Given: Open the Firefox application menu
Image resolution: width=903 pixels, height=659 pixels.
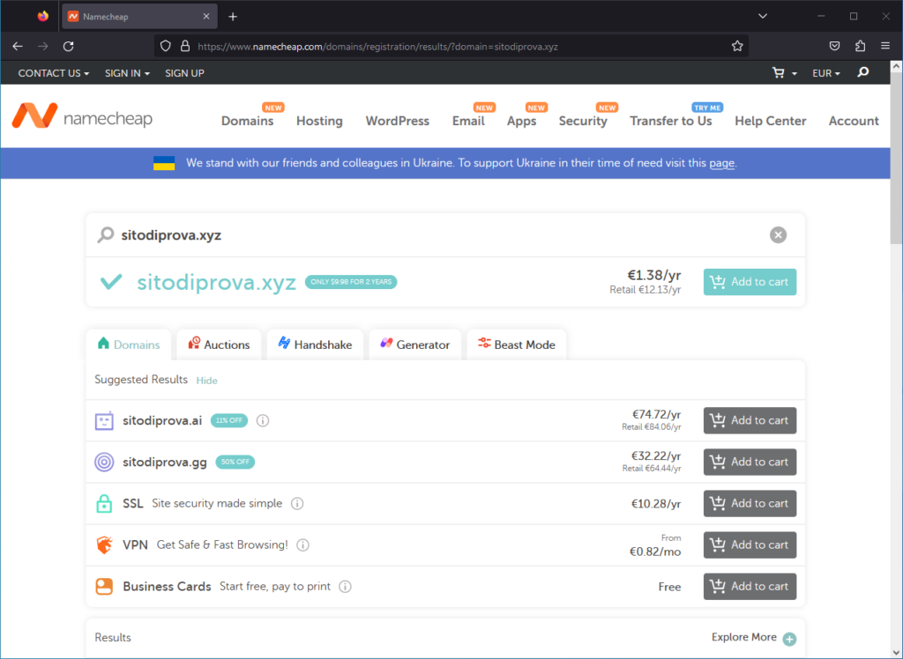Looking at the screenshot, I should (x=885, y=46).
